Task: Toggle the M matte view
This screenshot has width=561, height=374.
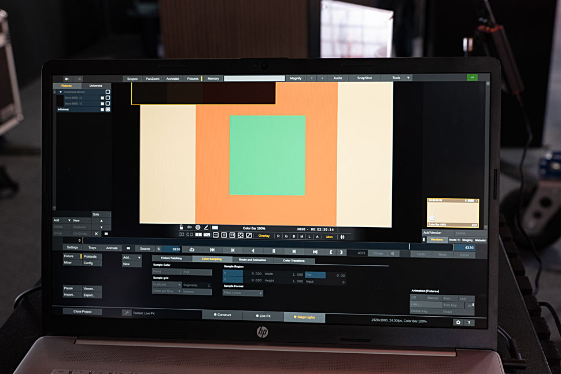Action: coord(301,236)
